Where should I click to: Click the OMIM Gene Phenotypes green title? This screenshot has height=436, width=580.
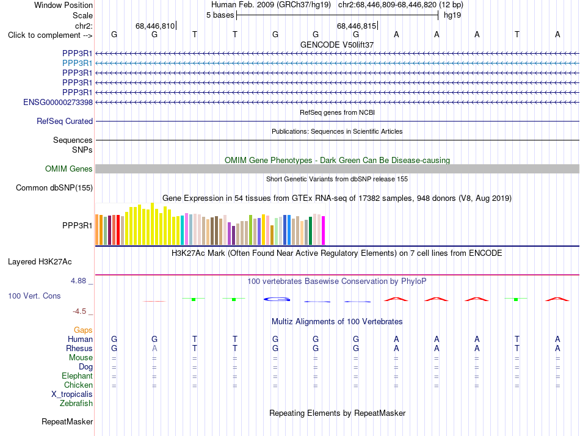click(337, 160)
